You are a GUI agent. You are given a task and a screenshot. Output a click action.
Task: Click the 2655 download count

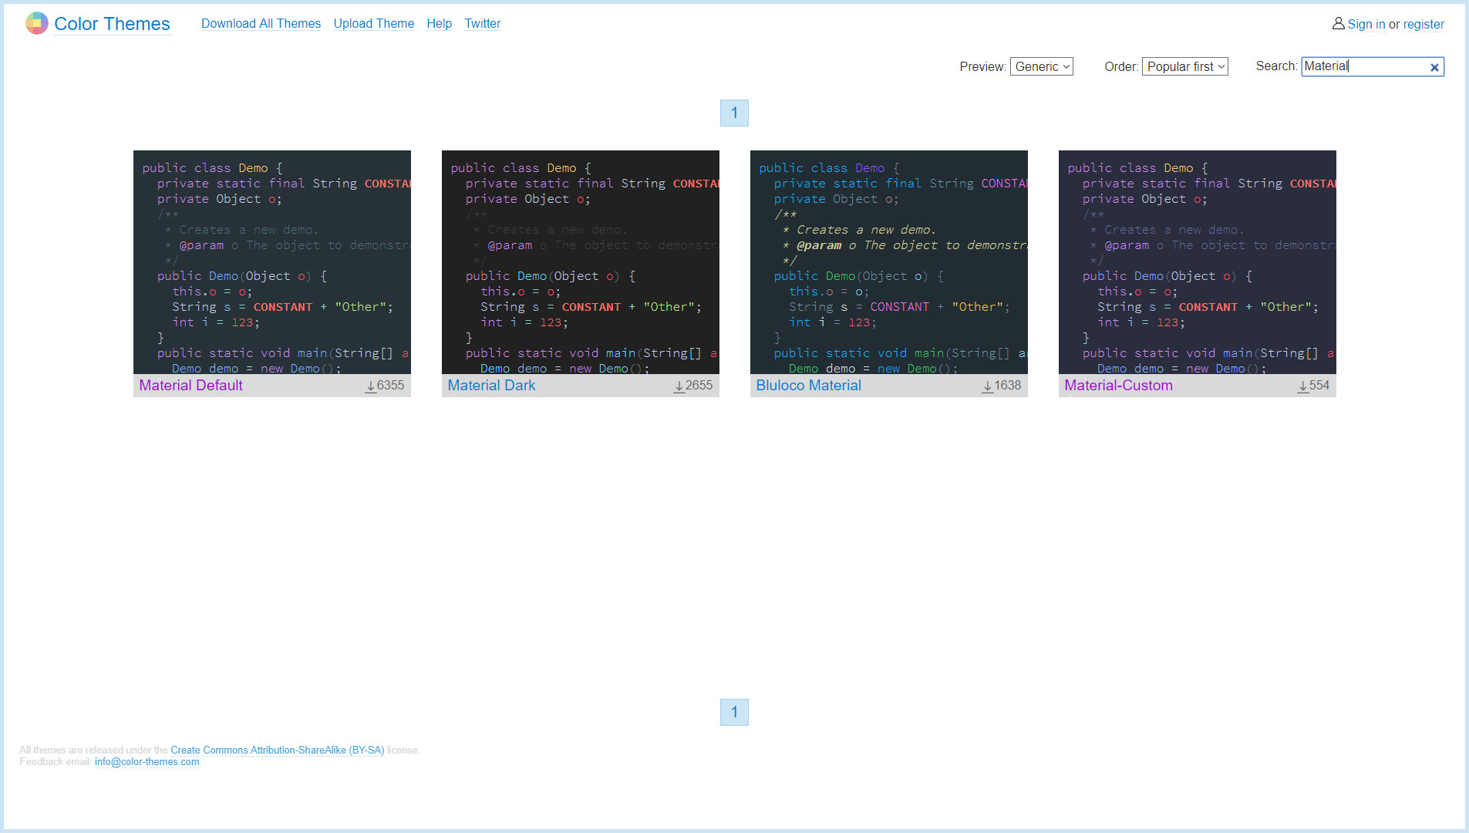click(x=699, y=385)
